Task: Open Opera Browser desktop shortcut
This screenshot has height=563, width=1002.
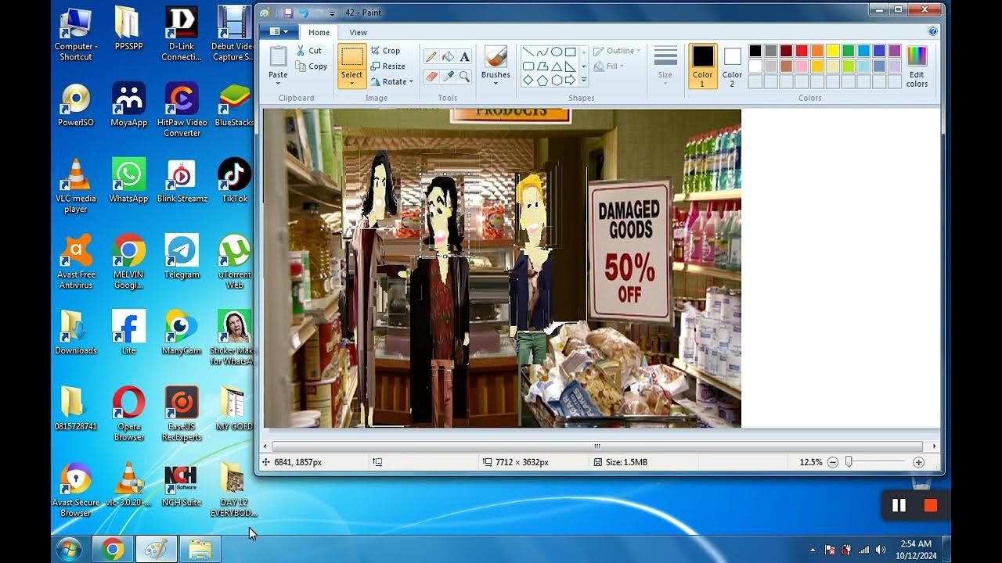Action: (128, 414)
